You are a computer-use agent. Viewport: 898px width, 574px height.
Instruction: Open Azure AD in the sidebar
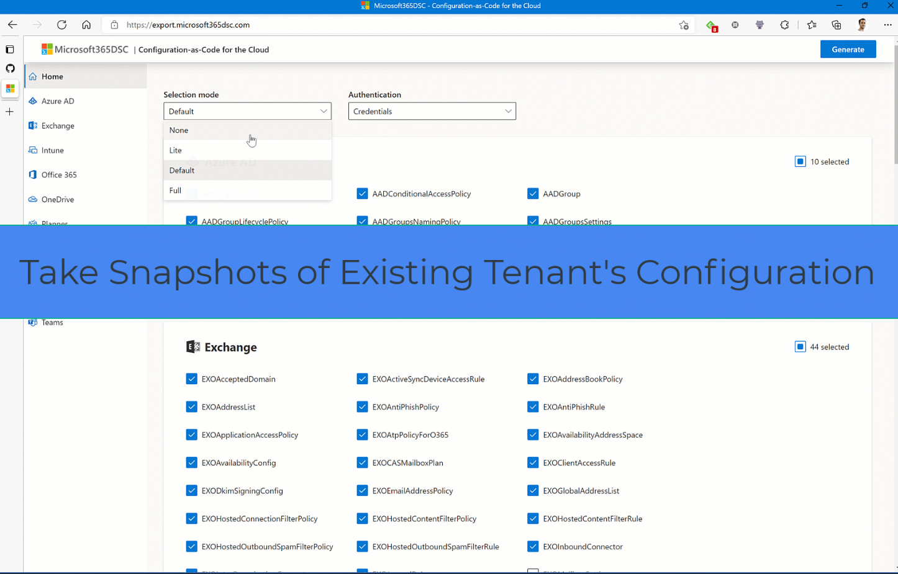(86, 101)
